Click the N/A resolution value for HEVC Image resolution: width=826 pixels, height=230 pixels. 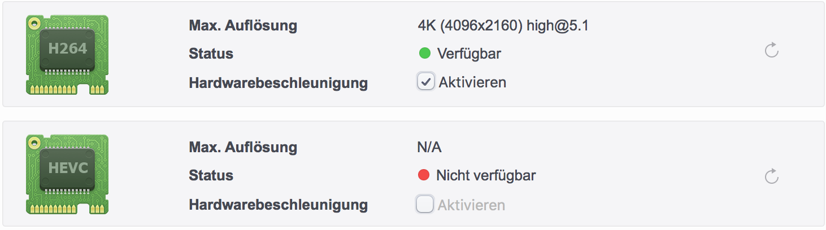429,148
